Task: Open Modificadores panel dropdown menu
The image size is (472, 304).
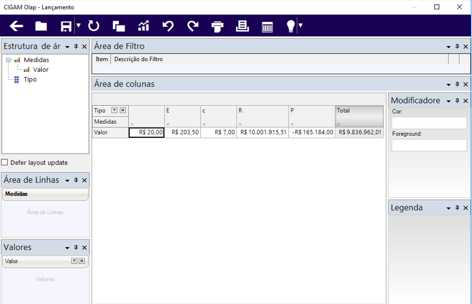Action: pos(448,101)
